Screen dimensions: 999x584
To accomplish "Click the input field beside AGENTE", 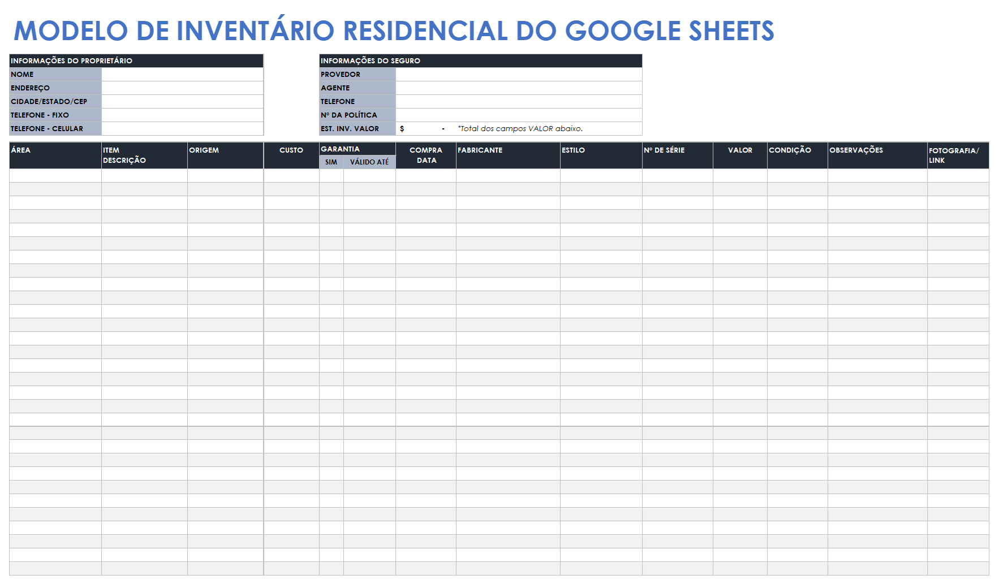I will [x=519, y=88].
